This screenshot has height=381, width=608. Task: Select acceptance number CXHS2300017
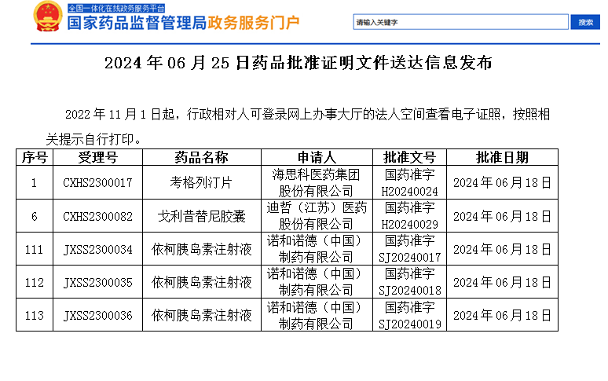pyautogui.click(x=97, y=182)
